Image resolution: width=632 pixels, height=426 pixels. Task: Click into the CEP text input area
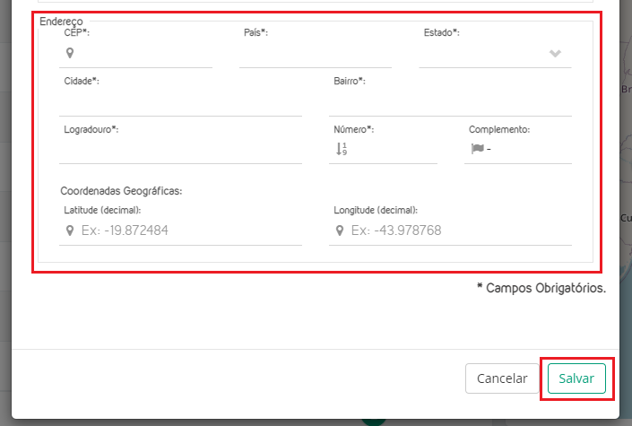[x=143, y=54]
